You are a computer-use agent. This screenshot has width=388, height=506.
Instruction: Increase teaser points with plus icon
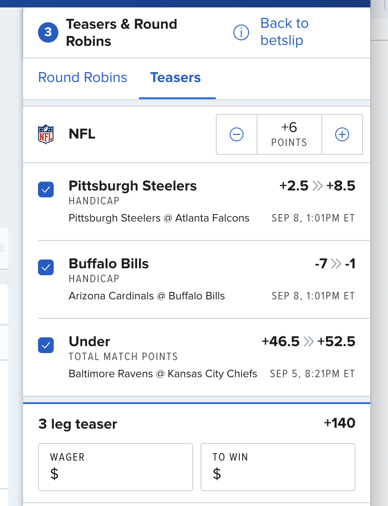(342, 134)
